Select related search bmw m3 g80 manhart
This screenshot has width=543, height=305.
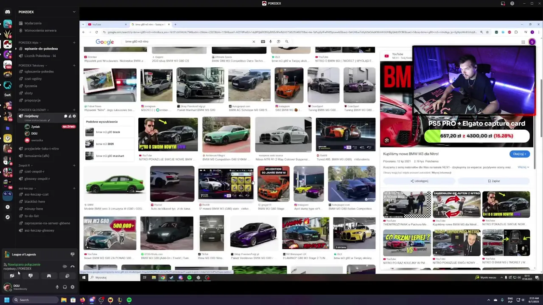[109, 156]
